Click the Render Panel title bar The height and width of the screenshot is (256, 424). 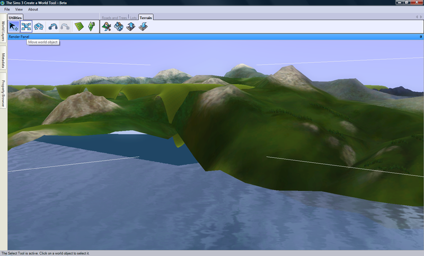(215, 37)
